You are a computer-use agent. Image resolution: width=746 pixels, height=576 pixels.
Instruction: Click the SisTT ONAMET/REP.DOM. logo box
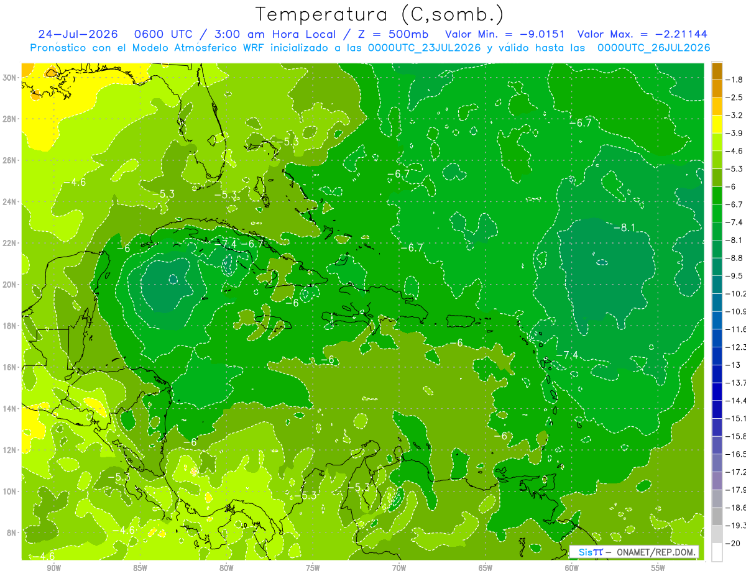point(634,552)
